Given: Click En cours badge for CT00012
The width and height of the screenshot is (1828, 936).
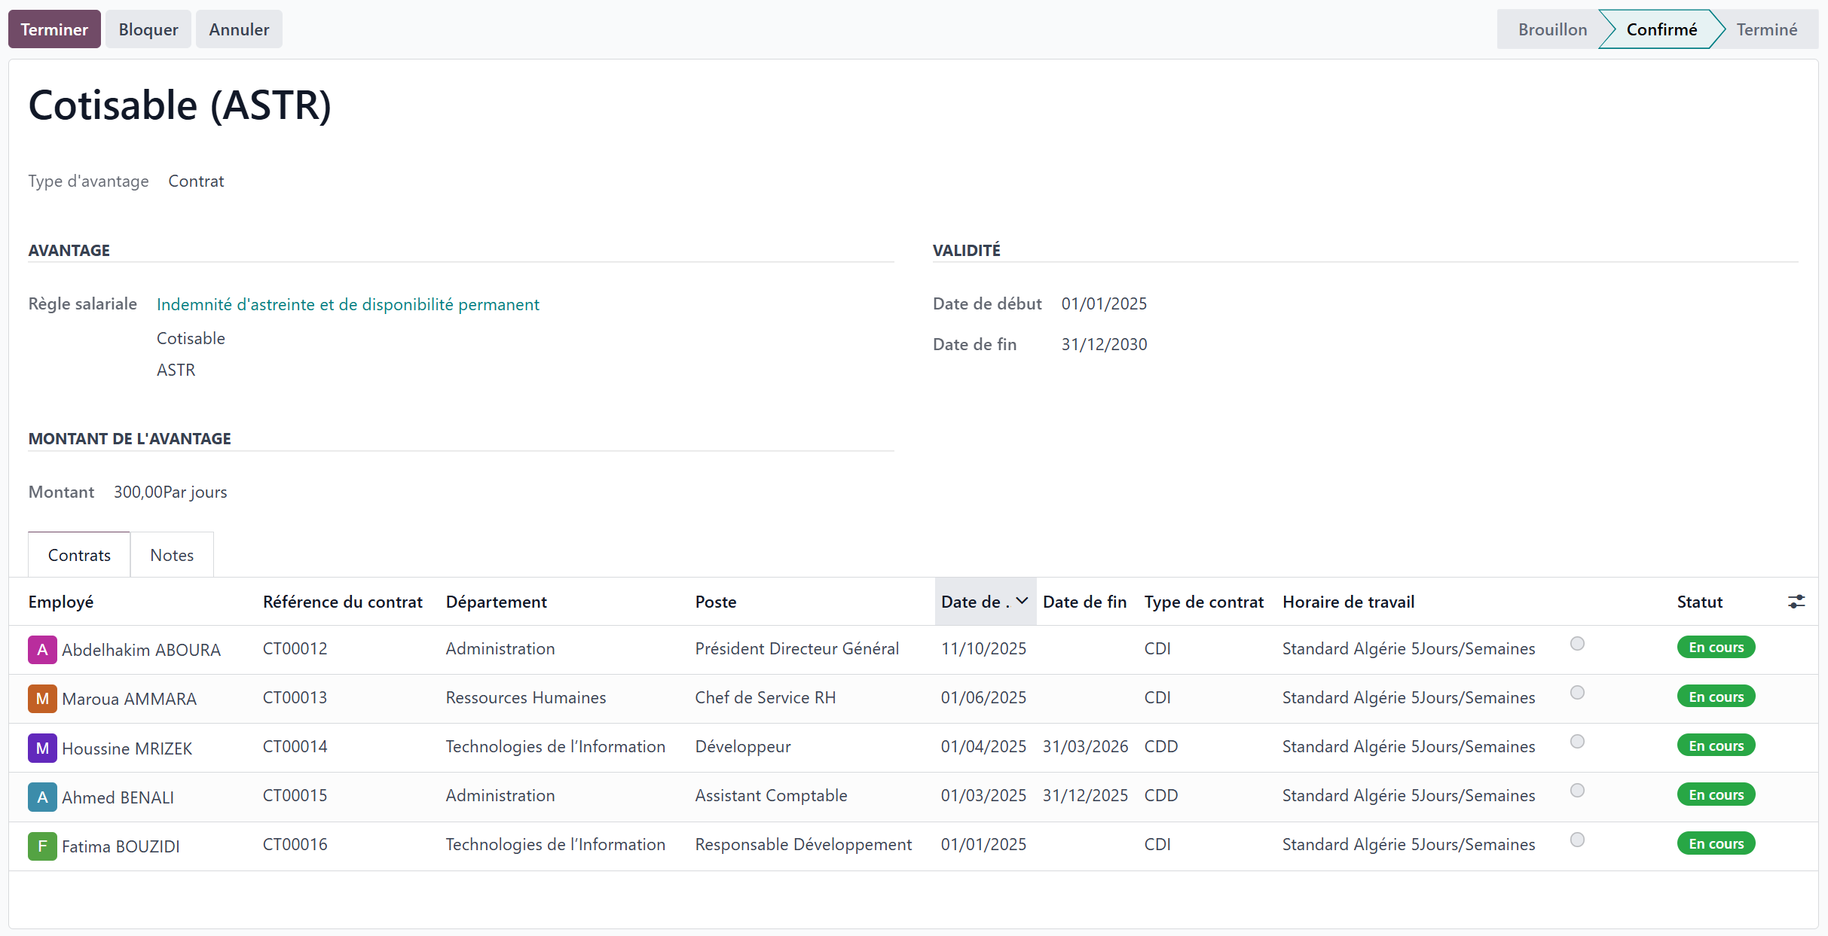Looking at the screenshot, I should point(1716,648).
